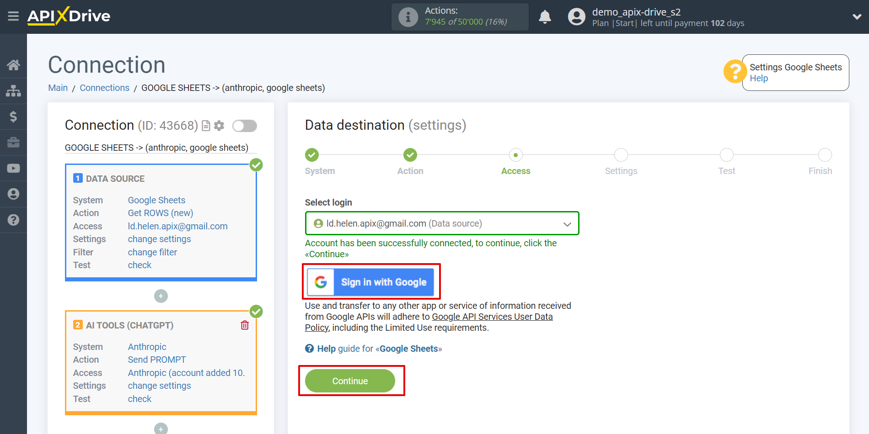Open Send PROMPT action link
This screenshot has width=869, height=434.
point(157,360)
